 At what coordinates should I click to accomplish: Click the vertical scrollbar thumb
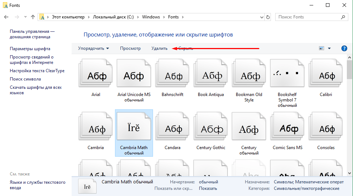coord(349,69)
